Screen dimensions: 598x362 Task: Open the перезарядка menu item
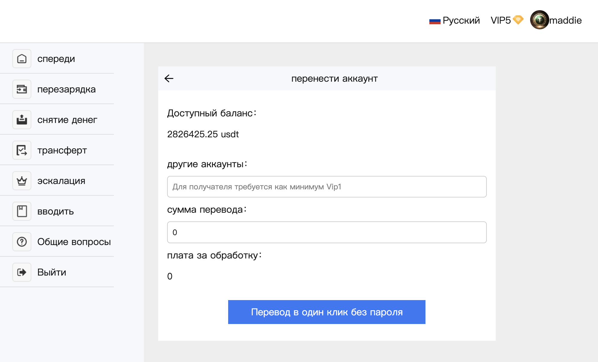[x=57, y=89]
